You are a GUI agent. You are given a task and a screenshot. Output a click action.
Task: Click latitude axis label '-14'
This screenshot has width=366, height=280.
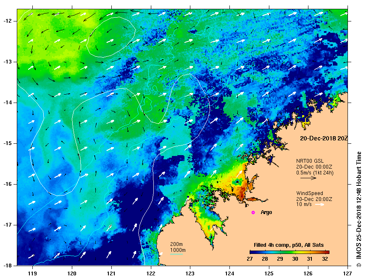[8, 103]
